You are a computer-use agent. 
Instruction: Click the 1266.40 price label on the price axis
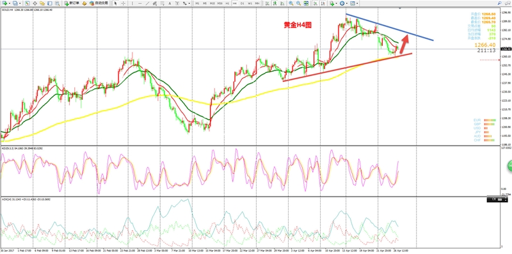506,49
